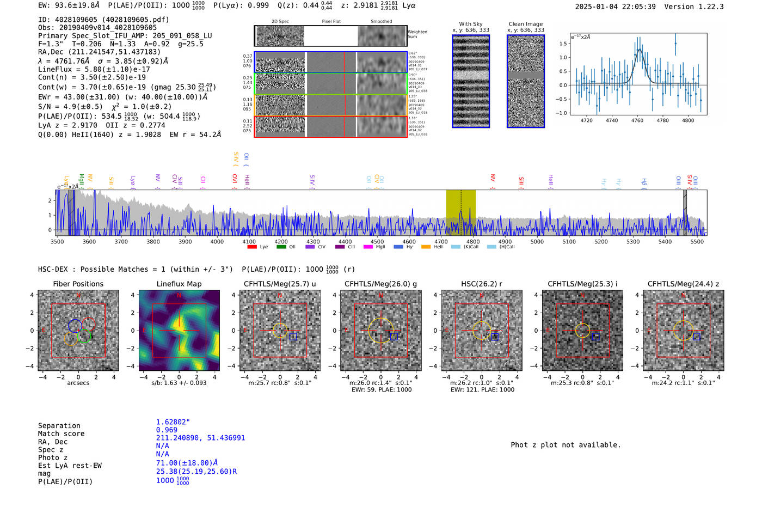Click the blue fiber circle in Fiber Positions

(75, 326)
